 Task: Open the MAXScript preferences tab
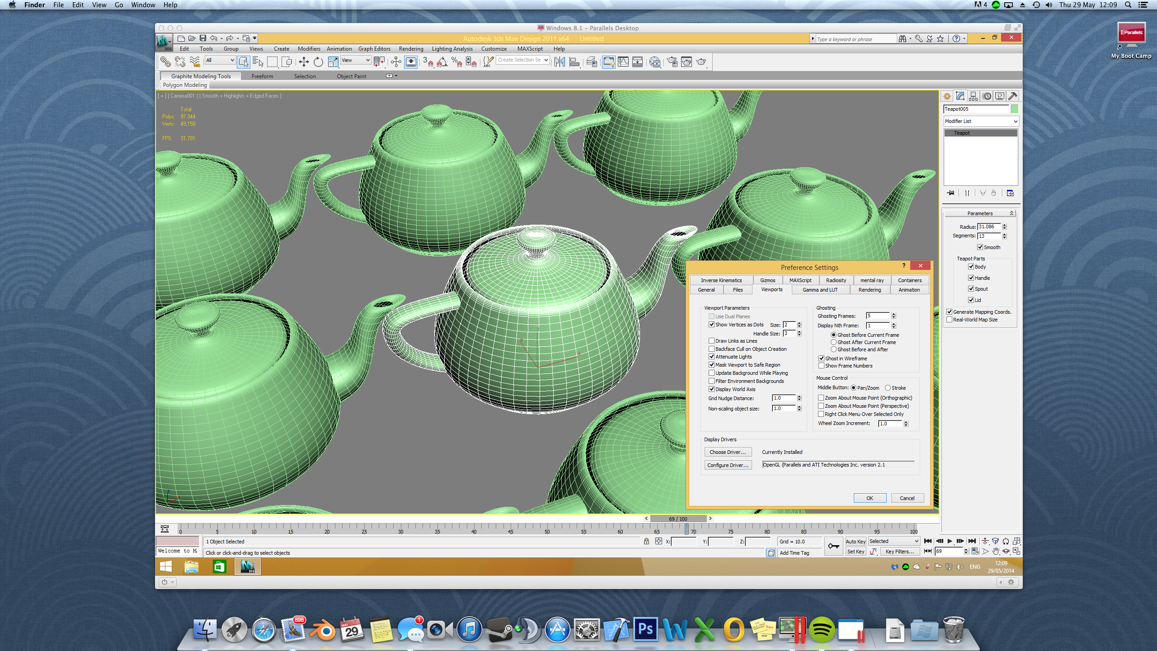click(x=800, y=280)
